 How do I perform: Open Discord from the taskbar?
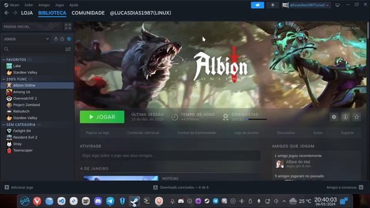[x=98, y=201]
